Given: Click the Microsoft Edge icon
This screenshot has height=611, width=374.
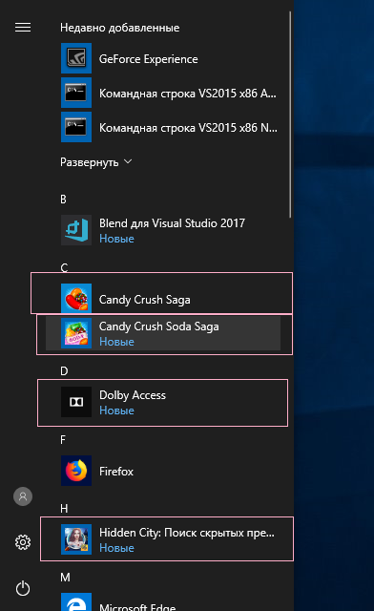Looking at the screenshot, I should point(76,602).
